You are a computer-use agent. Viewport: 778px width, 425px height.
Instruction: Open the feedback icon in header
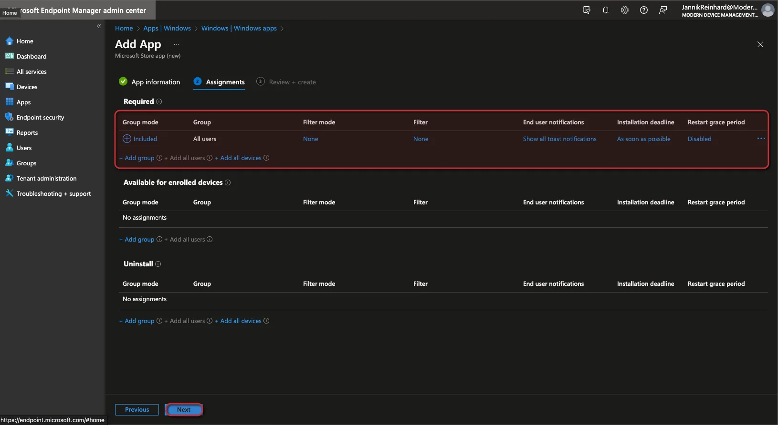663,10
